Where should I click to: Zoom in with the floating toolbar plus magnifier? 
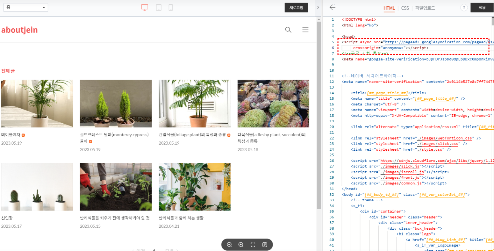(241, 245)
